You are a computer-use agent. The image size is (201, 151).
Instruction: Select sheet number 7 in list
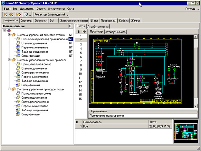click(x=81, y=61)
